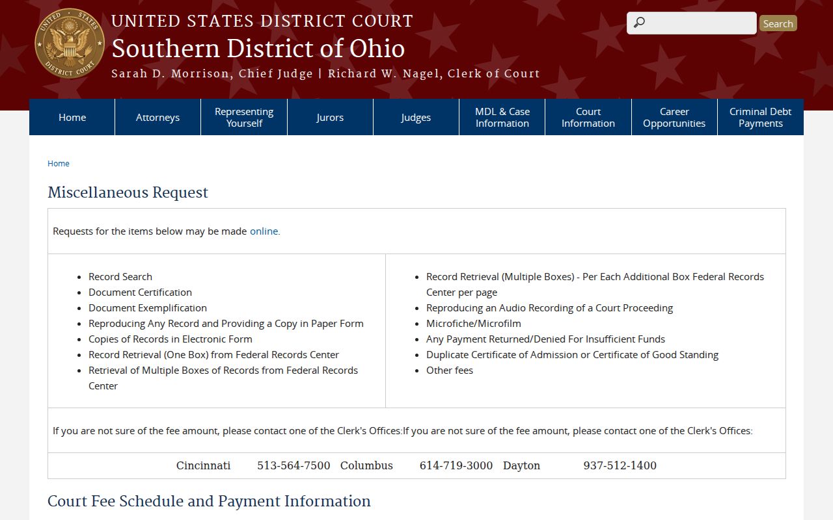Click Columbus phone number 614-719-3000
833x520 pixels.
[456, 465]
